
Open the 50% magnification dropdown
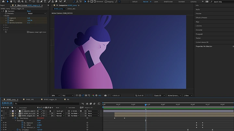[55, 95]
